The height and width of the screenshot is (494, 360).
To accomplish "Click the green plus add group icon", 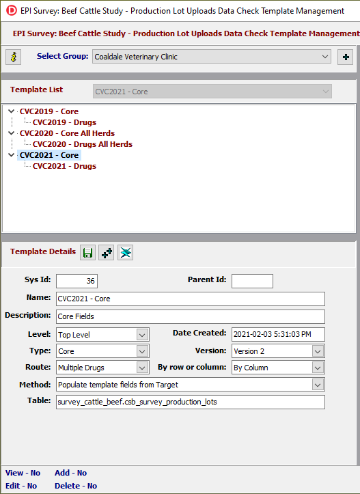I will click(x=345, y=57).
